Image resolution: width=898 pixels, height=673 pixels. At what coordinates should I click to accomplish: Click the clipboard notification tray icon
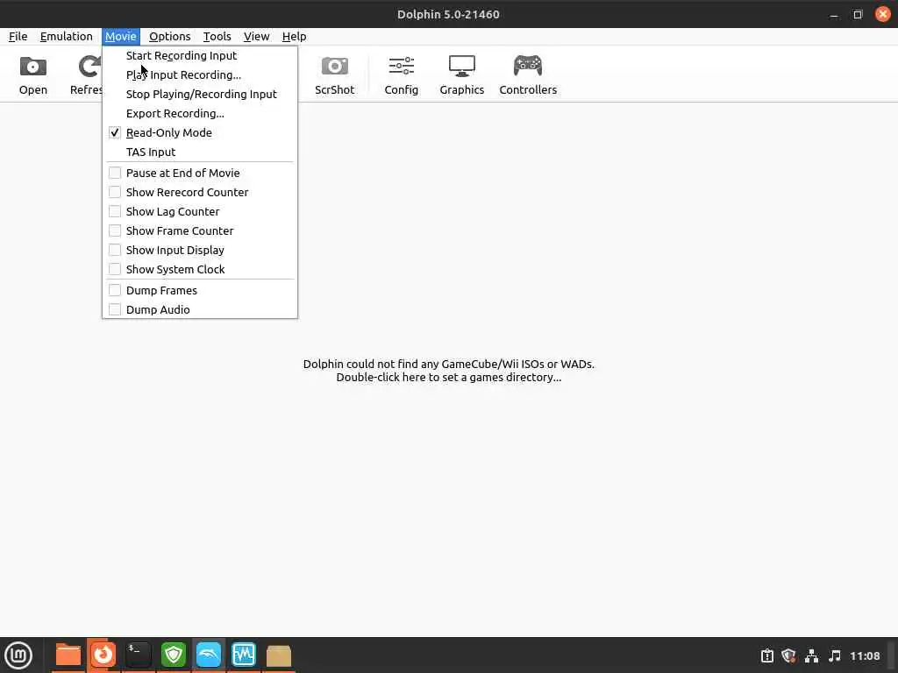coord(766,655)
